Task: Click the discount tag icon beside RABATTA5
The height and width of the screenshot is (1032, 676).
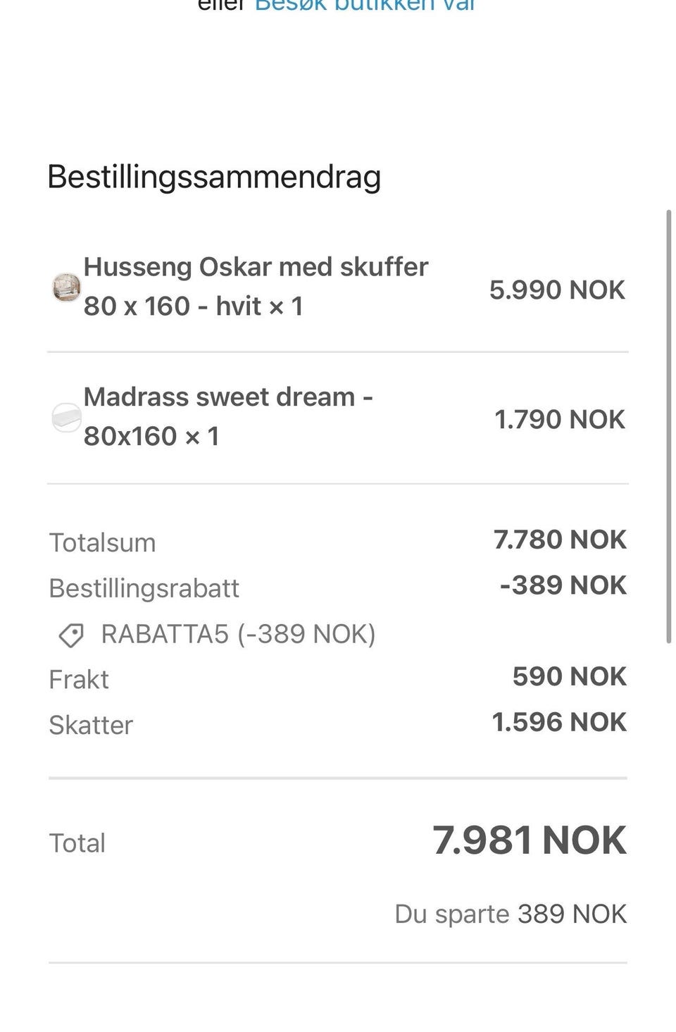Action: tap(71, 635)
